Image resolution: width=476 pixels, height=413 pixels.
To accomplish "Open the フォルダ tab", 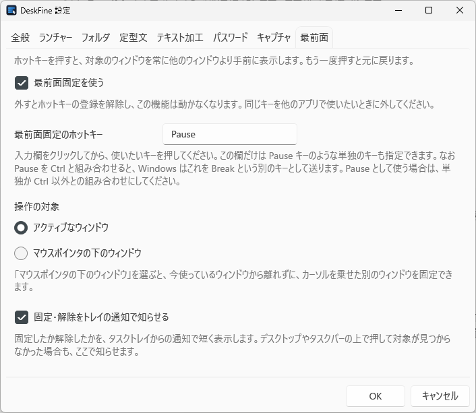I will 96,38.
